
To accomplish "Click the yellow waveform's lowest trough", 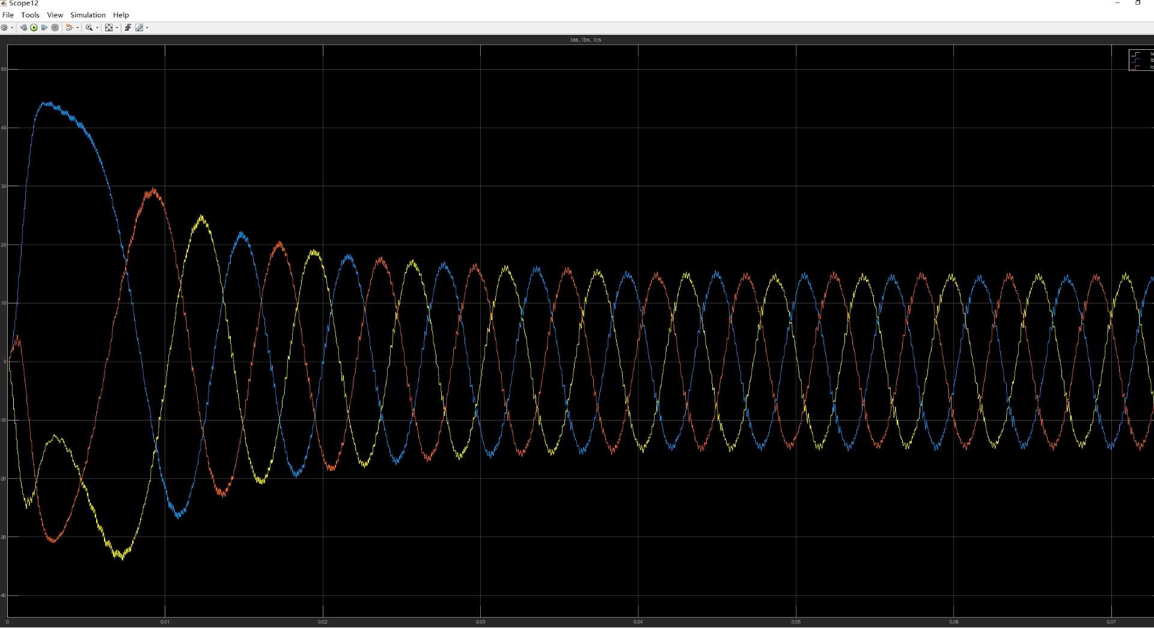I will click(x=121, y=556).
